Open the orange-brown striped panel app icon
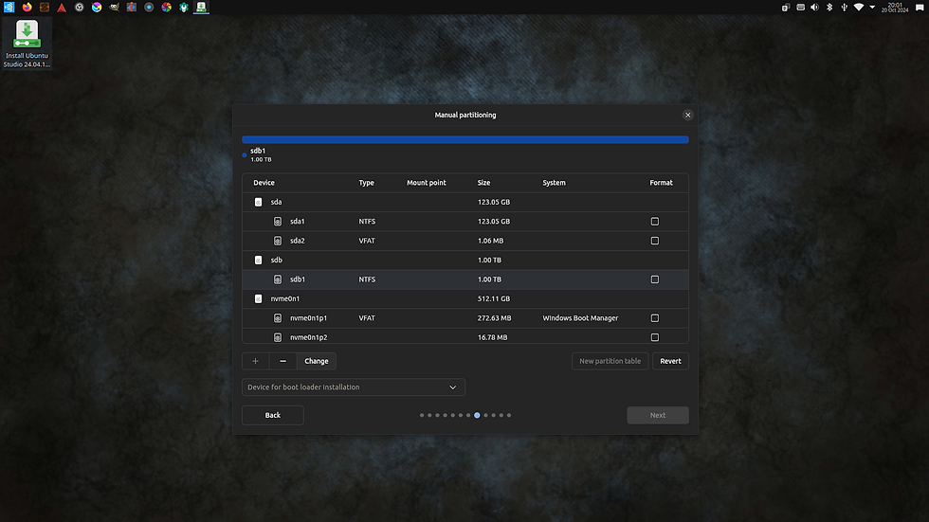 coord(45,7)
